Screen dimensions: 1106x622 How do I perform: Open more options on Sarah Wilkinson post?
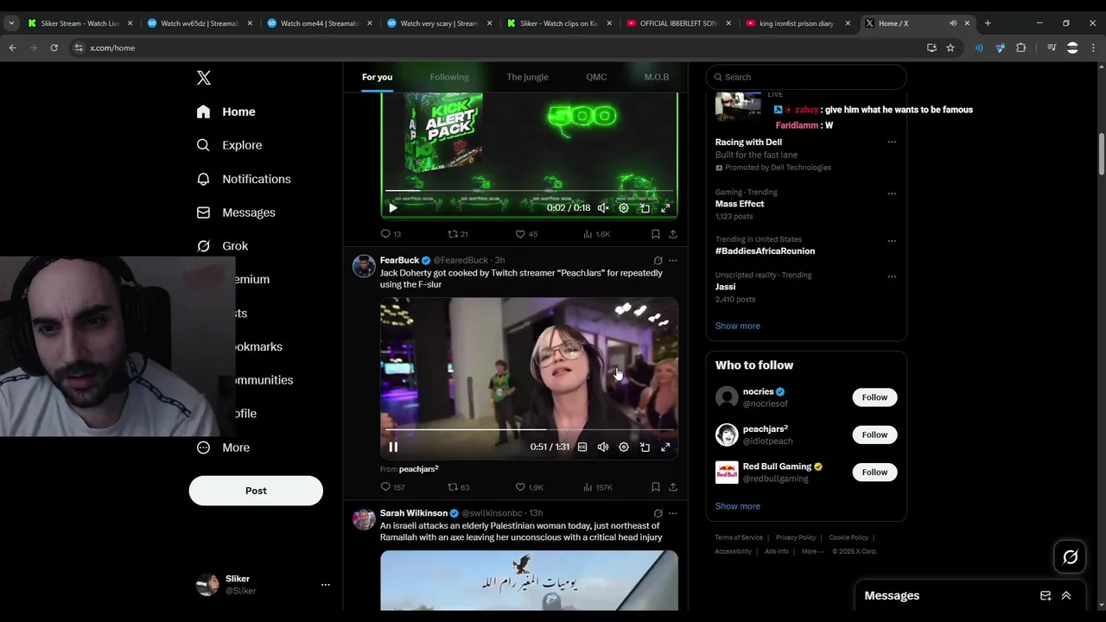click(673, 513)
